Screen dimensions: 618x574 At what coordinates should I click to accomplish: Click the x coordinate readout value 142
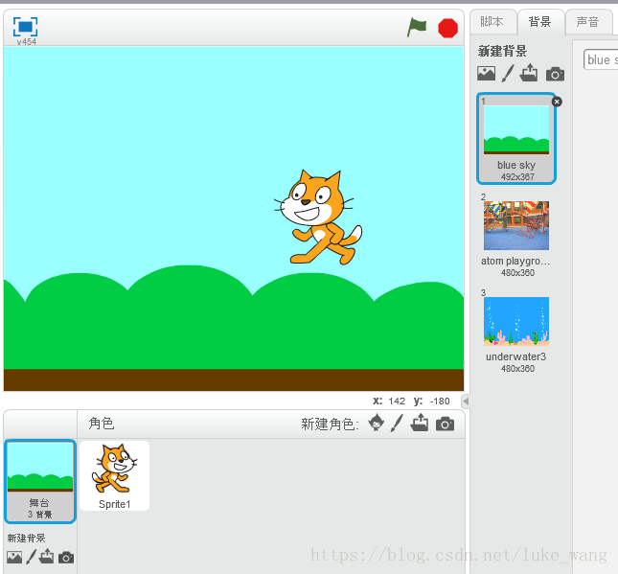point(397,401)
